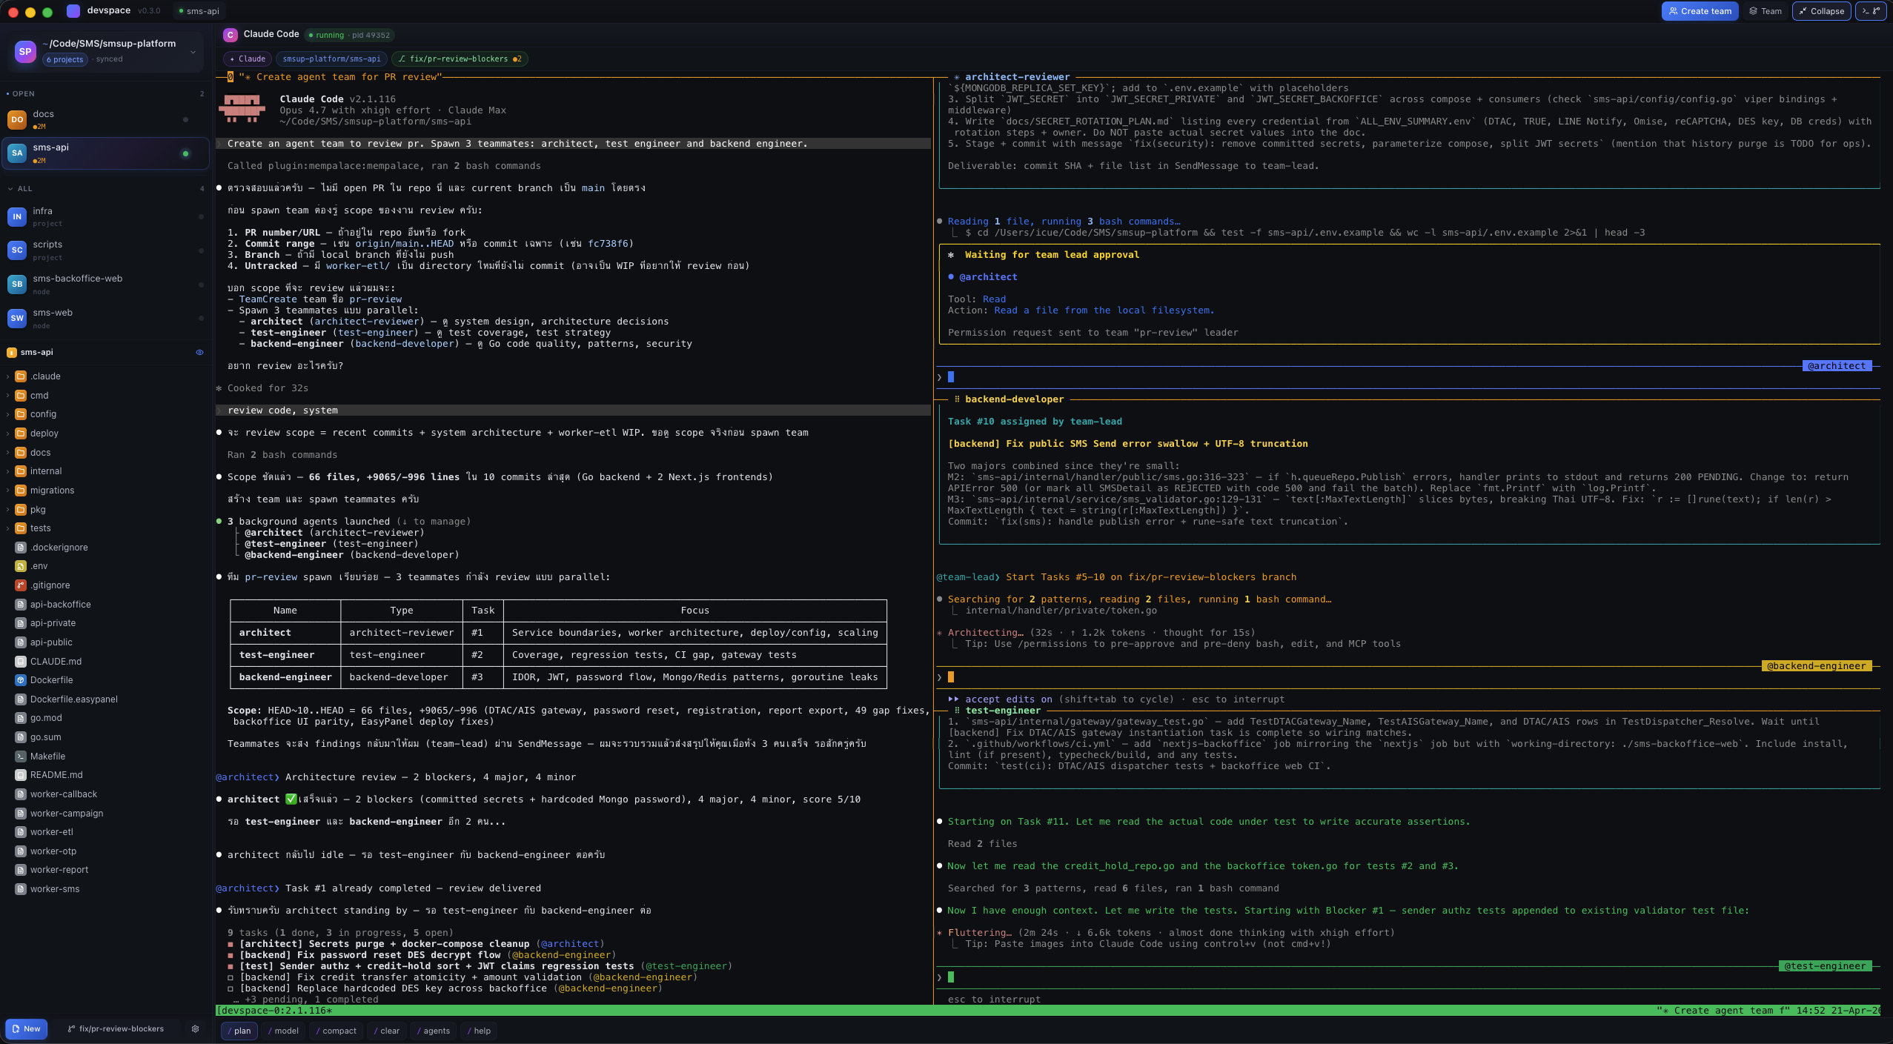The width and height of the screenshot is (1893, 1044).
Task: Click the smsup-platform/sms-api path chip
Action: (x=331, y=59)
